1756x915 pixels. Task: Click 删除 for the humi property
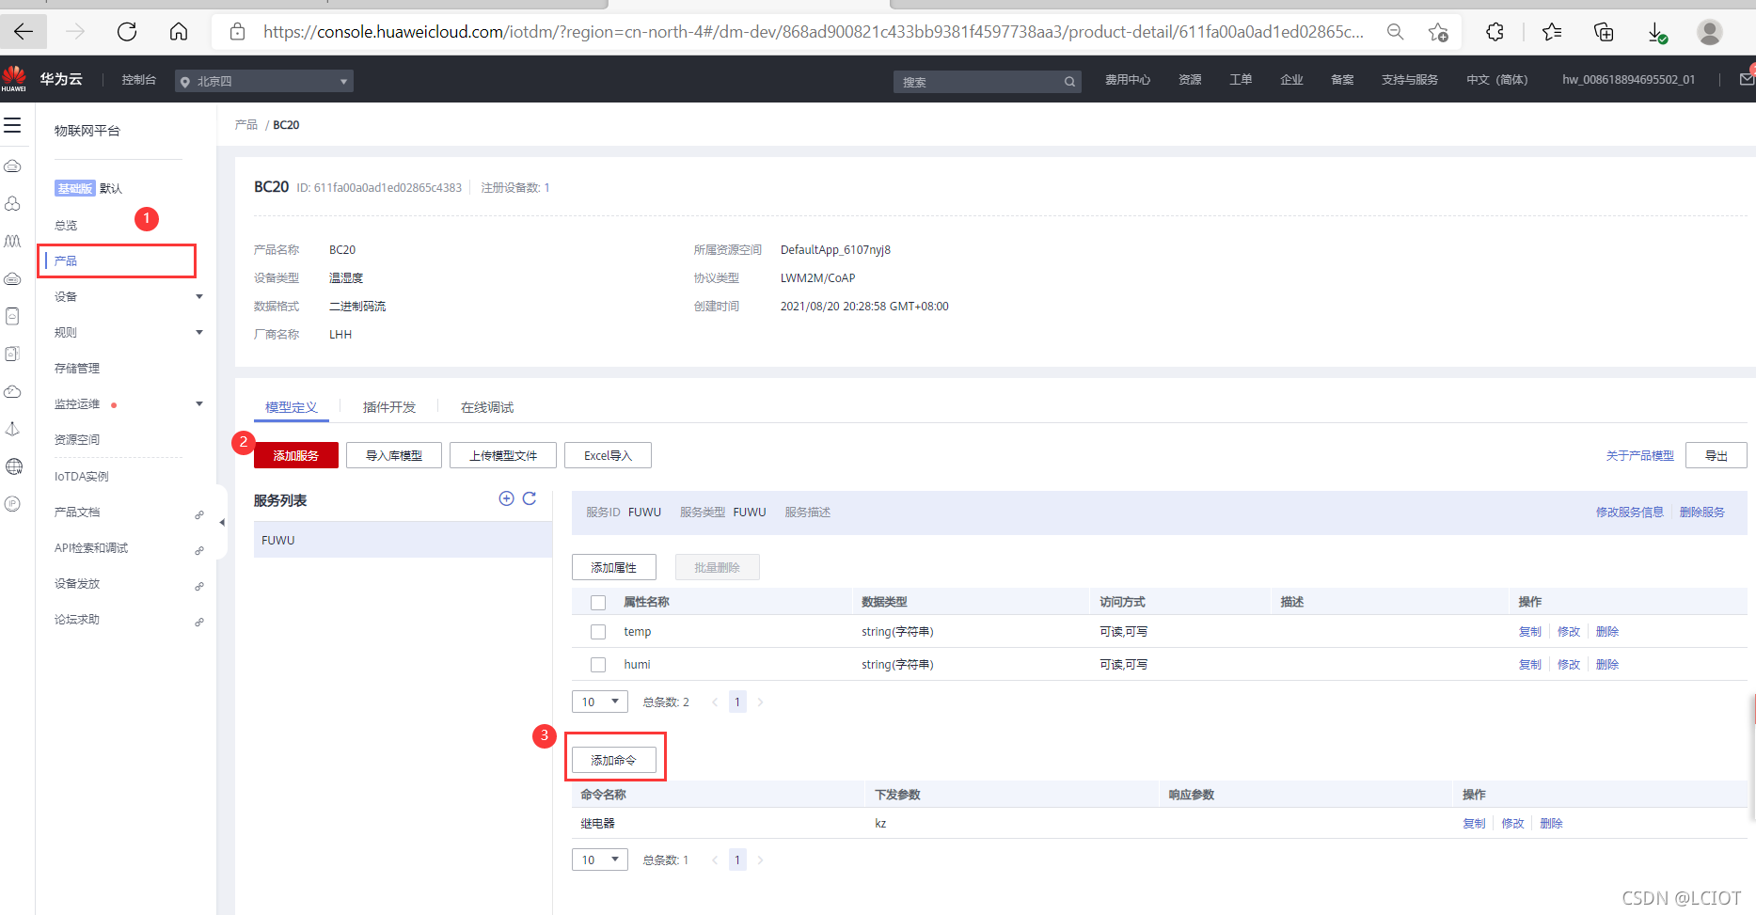point(1607,665)
